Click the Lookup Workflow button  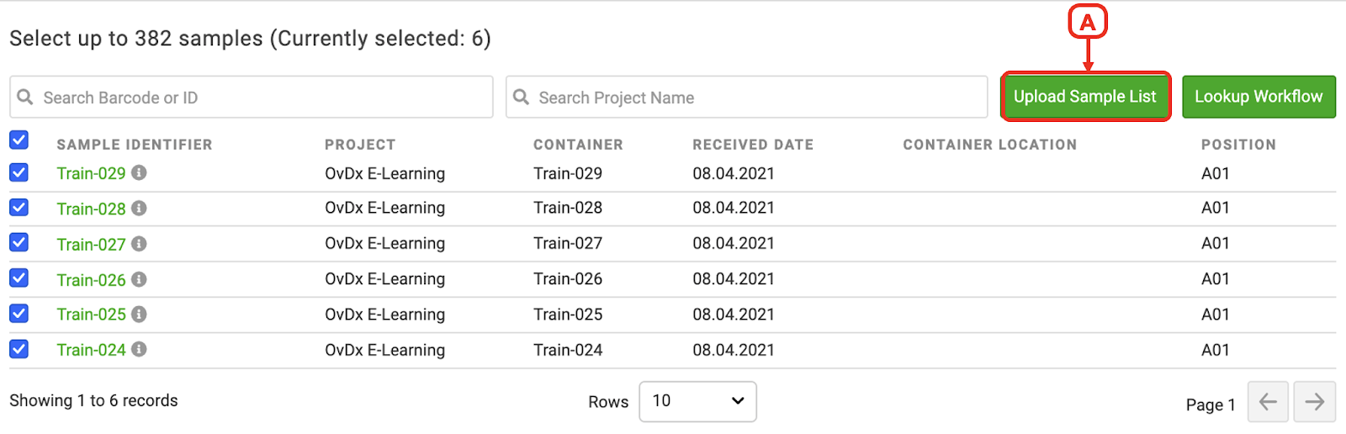point(1259,97)
